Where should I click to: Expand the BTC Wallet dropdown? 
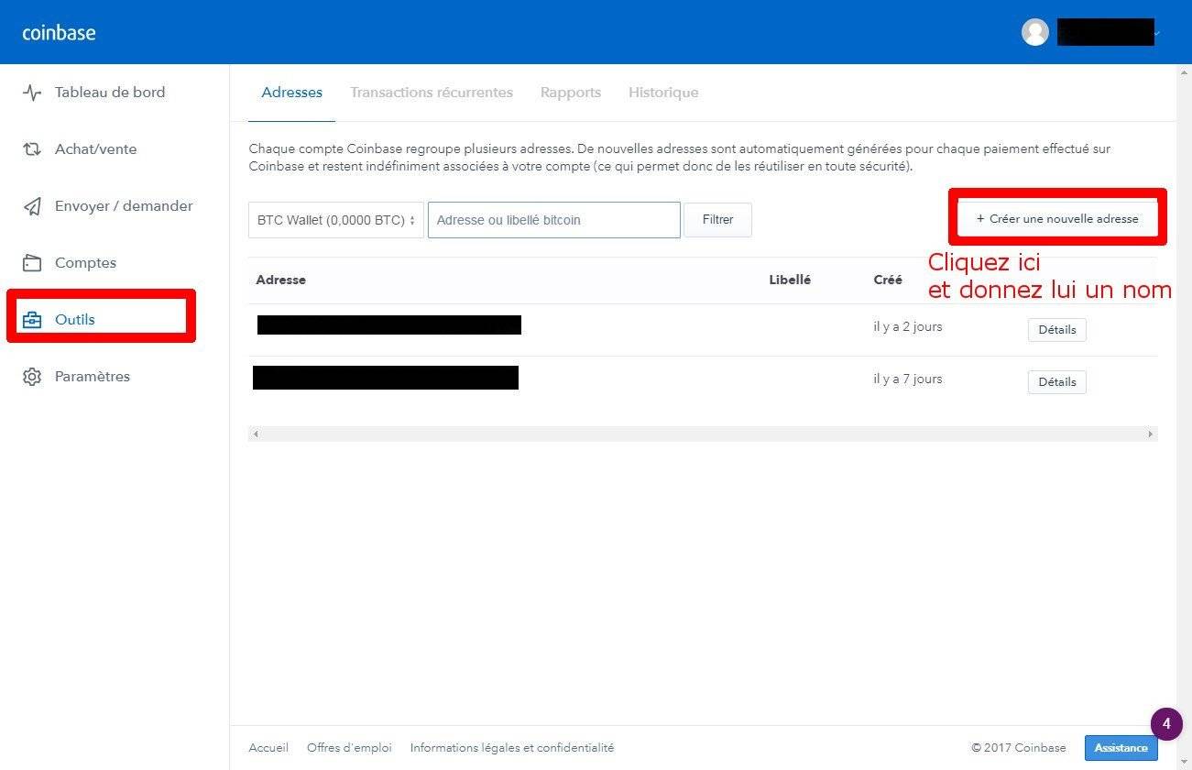tap(336, 220)
